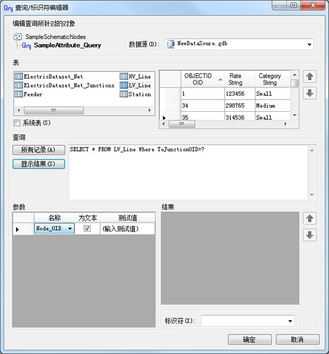Expand the Node_OID name dropdown
The width and height of the screenshot is (329, 354).
click(70, 229)
